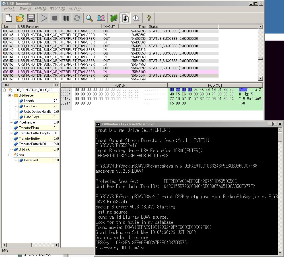
Task: Select packet row 008148
Action: [x=110, y=46]
